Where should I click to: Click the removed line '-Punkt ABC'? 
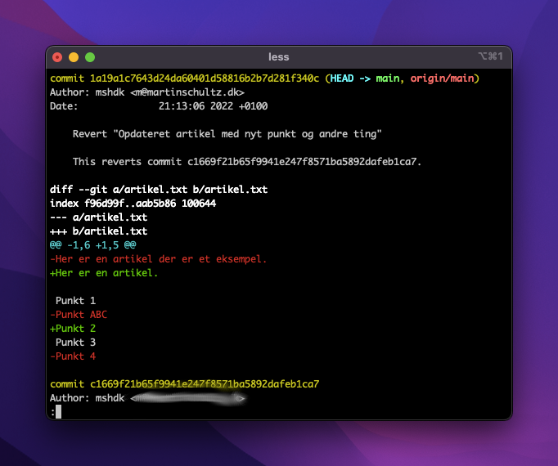click(79, 315)
